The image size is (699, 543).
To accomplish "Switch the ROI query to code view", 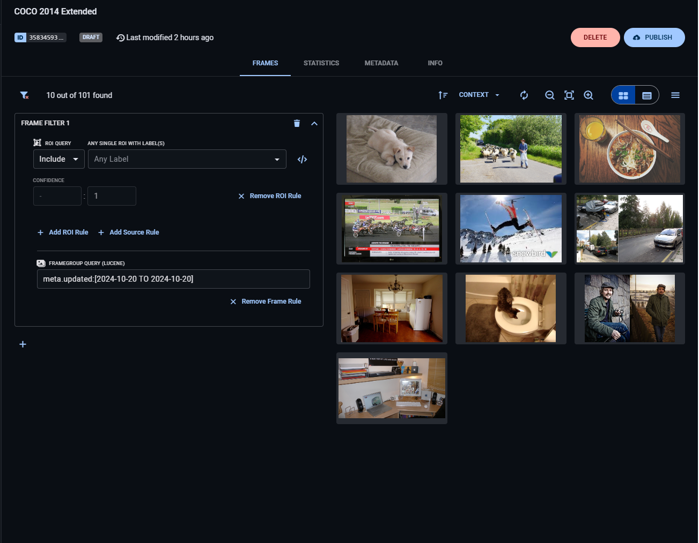I will click(x=302, y=160).
